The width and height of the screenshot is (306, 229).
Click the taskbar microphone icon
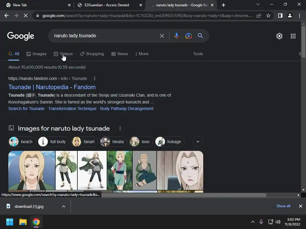[261, 222]
